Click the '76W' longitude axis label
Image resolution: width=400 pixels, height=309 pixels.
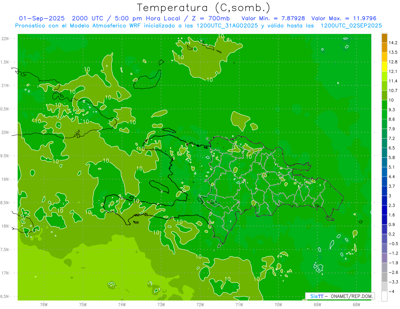[44, 304]
